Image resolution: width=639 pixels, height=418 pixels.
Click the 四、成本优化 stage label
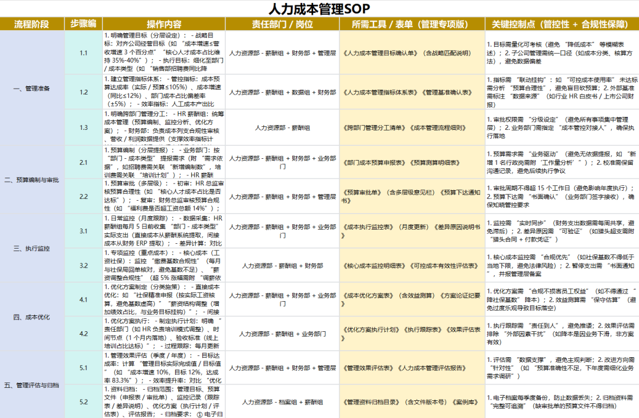coord(33,316)
